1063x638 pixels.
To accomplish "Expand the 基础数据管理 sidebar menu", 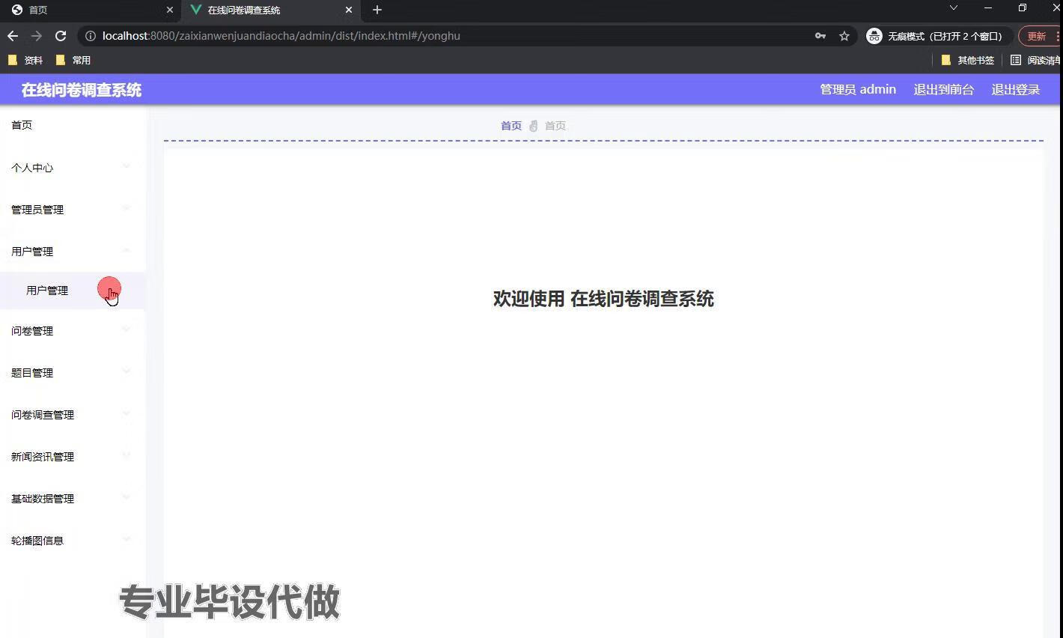I will 73,499.
